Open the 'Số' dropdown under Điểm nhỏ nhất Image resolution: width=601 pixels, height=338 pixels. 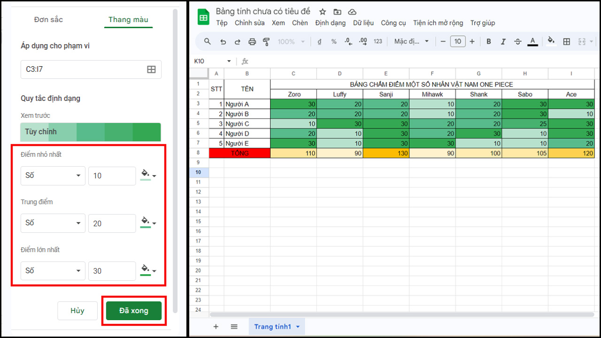53,176
